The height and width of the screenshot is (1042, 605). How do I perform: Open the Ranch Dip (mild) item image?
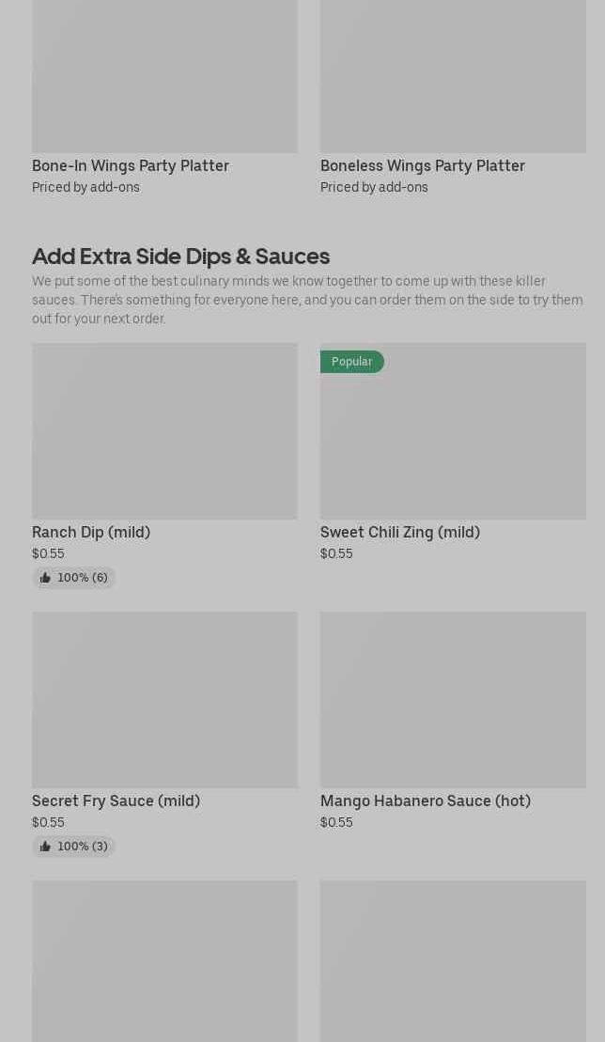pos(164,431)
